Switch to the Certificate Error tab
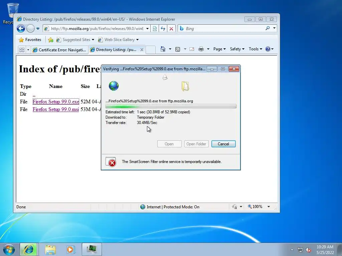The image size is (342, 256). tap(59, 50)
